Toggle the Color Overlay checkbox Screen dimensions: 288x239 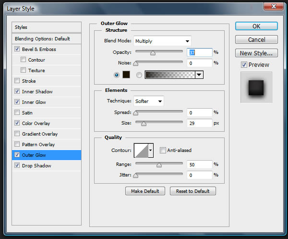click(x=17, y=123)
